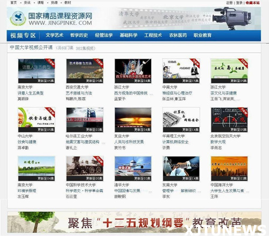269x236 pixels.
Task: Click the 计算机网络安全 course title link
Action: (175, 142)
